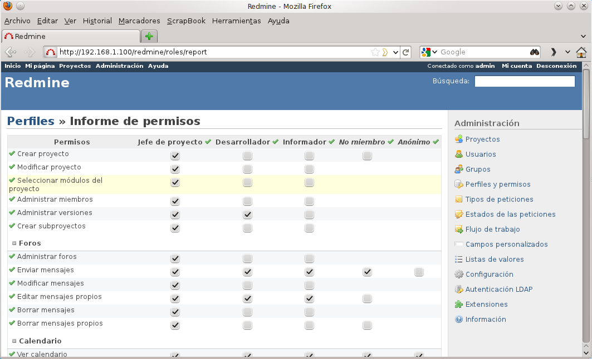
Task: Open Mi cuenta link
Action: click(517, 66)
